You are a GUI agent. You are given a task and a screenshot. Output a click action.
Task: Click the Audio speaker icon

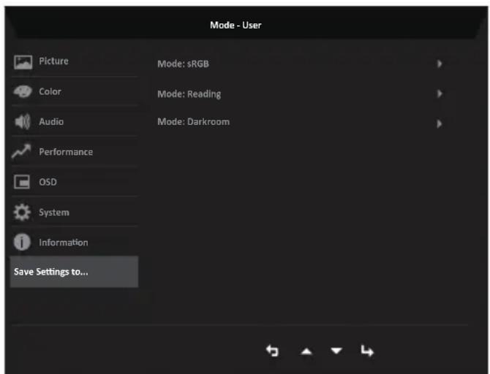[x=23, y=121]
